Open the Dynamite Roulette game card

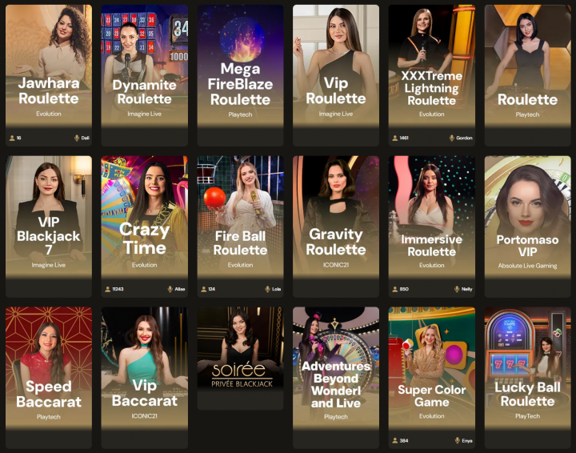click(x=144, y=75)
